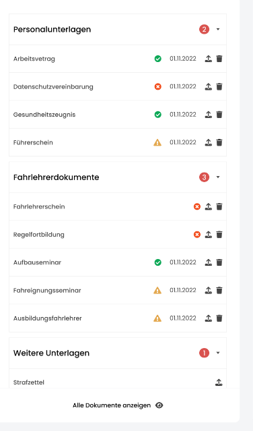Image resolution: width=253 pixels, height=431 pixels.
Task: Delete the Datenschutzvereinbarung document
Action: pos(219,86)
